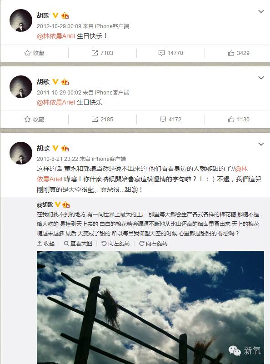Favorite the 2012 birthday post via 收藏
This screenshot has width=270, height=364.
pyautogui.click(x=35, y=53)
